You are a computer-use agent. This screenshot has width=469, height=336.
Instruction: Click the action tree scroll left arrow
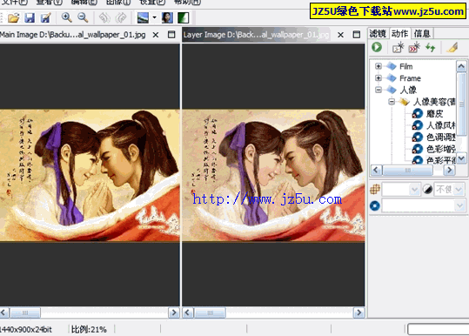click(x=376, y=171)
